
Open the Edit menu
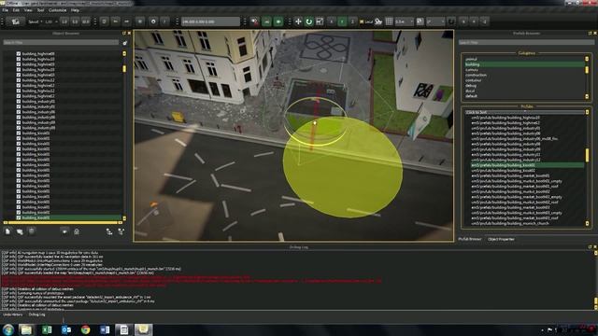coord(16,10)
